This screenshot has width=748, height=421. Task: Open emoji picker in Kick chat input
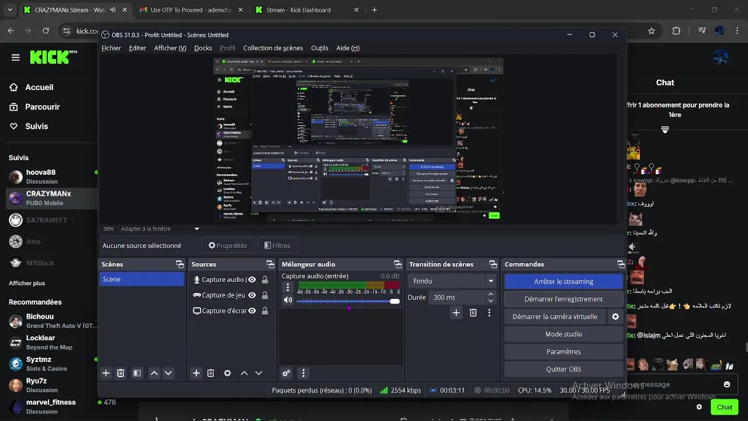(x=727, y=384)
